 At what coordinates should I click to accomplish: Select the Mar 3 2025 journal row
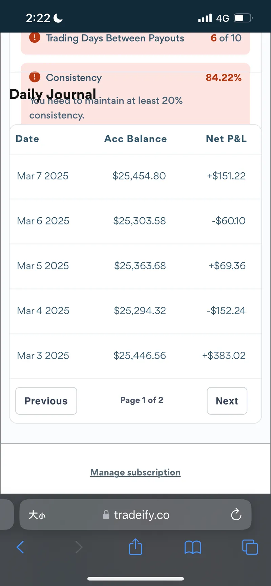pos(43,355)
